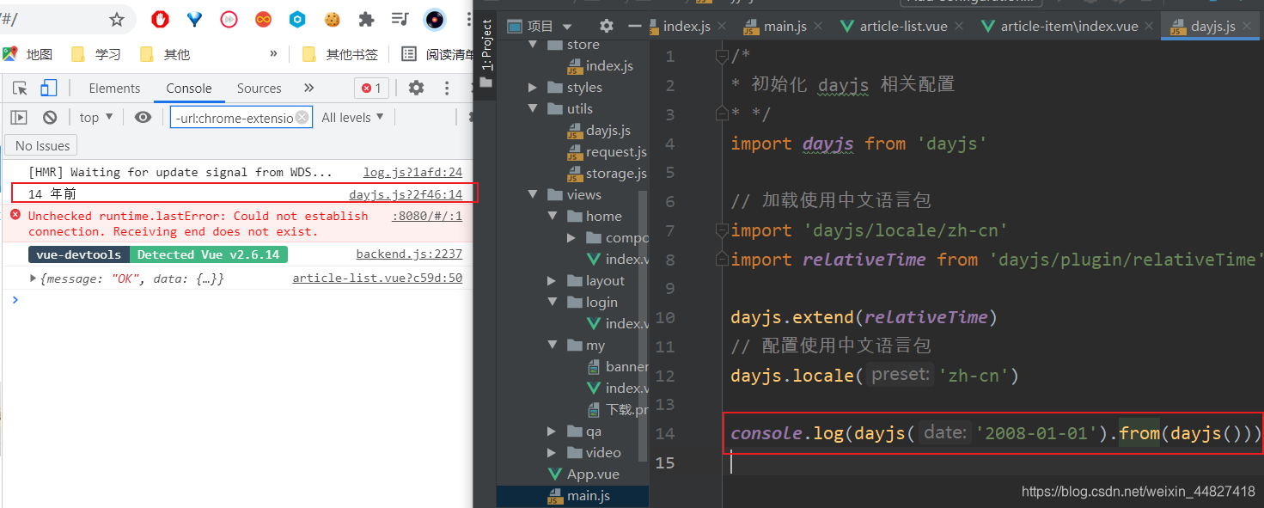Image resolution: width=1264 pixels, height=508 pixels.
Task: Open the 其他 bookmark folder
Action: pos(165,54)
